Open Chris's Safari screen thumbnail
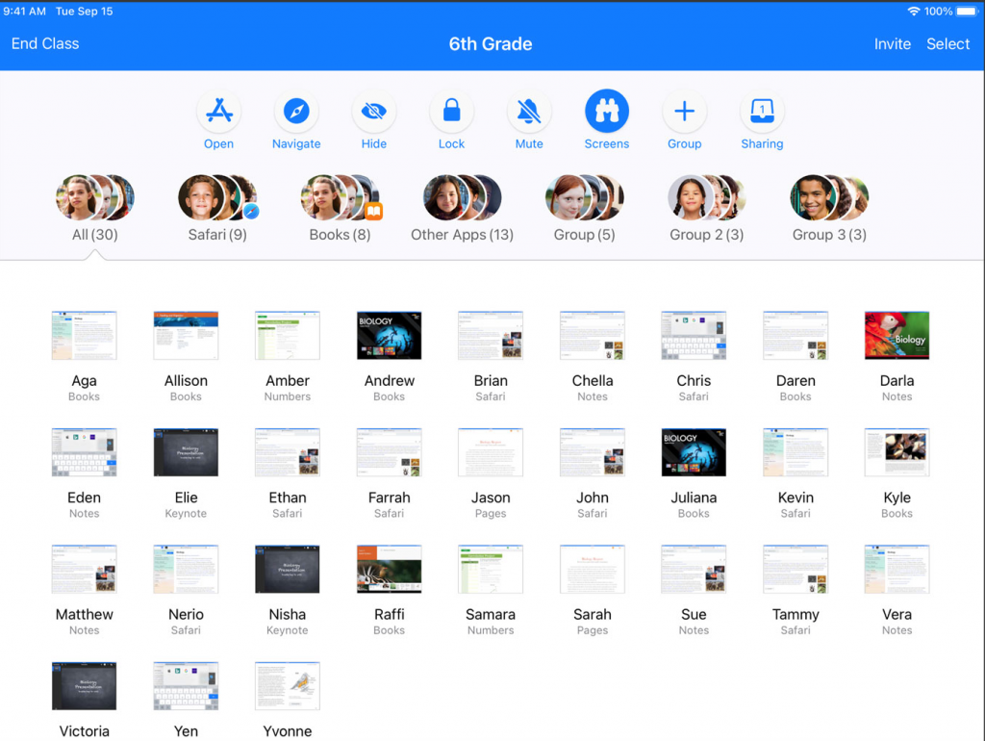Viewport: 985px width, 741px height. [694, 335]
